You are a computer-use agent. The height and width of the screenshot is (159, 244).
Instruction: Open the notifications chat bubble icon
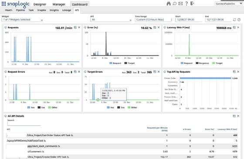[175, 3]
